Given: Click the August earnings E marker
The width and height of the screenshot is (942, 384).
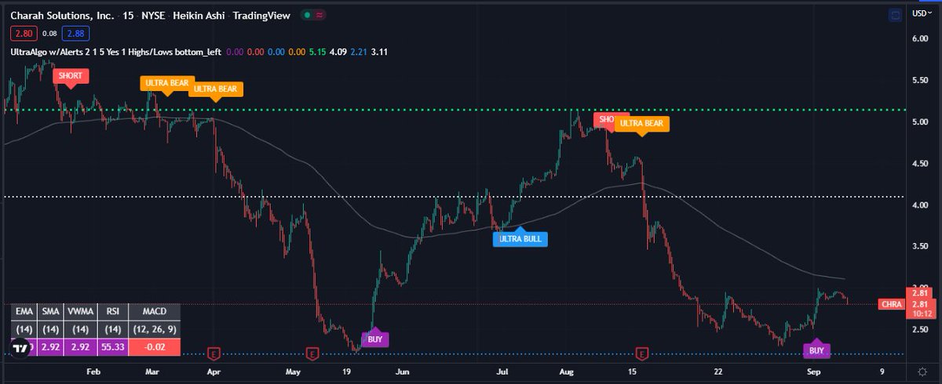Looking at the screenshot, I should [x=642, y=353].
